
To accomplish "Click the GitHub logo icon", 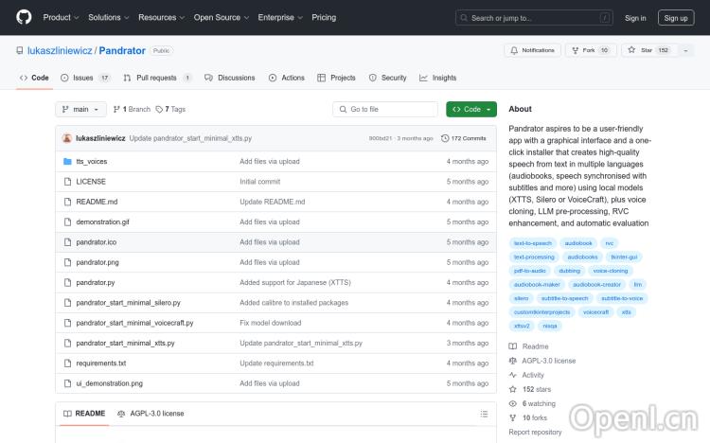I will click(x=24, y=17).
